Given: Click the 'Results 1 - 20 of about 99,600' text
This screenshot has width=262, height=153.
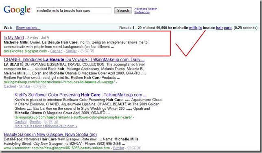Looking at the screenshot, I should tap(143, 28).
